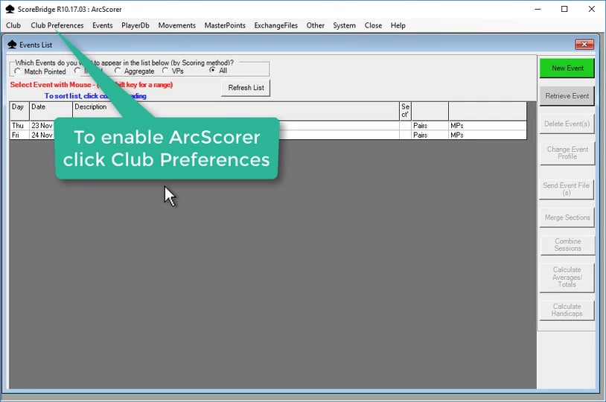Open the PlayerDb menu
The width and height of the screenshot is (606, 402).
(x=135, y=25)
